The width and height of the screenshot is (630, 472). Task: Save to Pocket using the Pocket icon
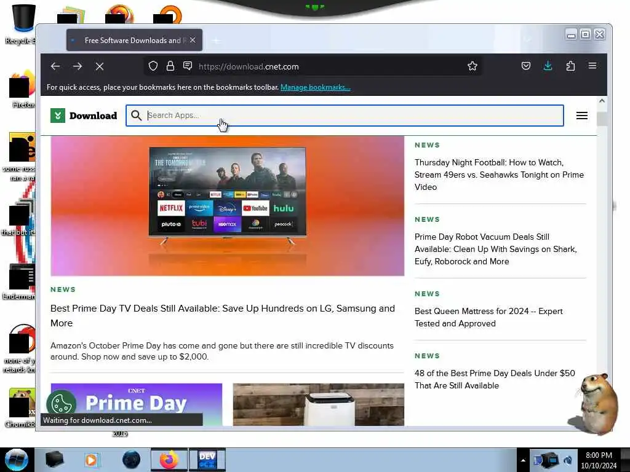click(x=526, y=66)
